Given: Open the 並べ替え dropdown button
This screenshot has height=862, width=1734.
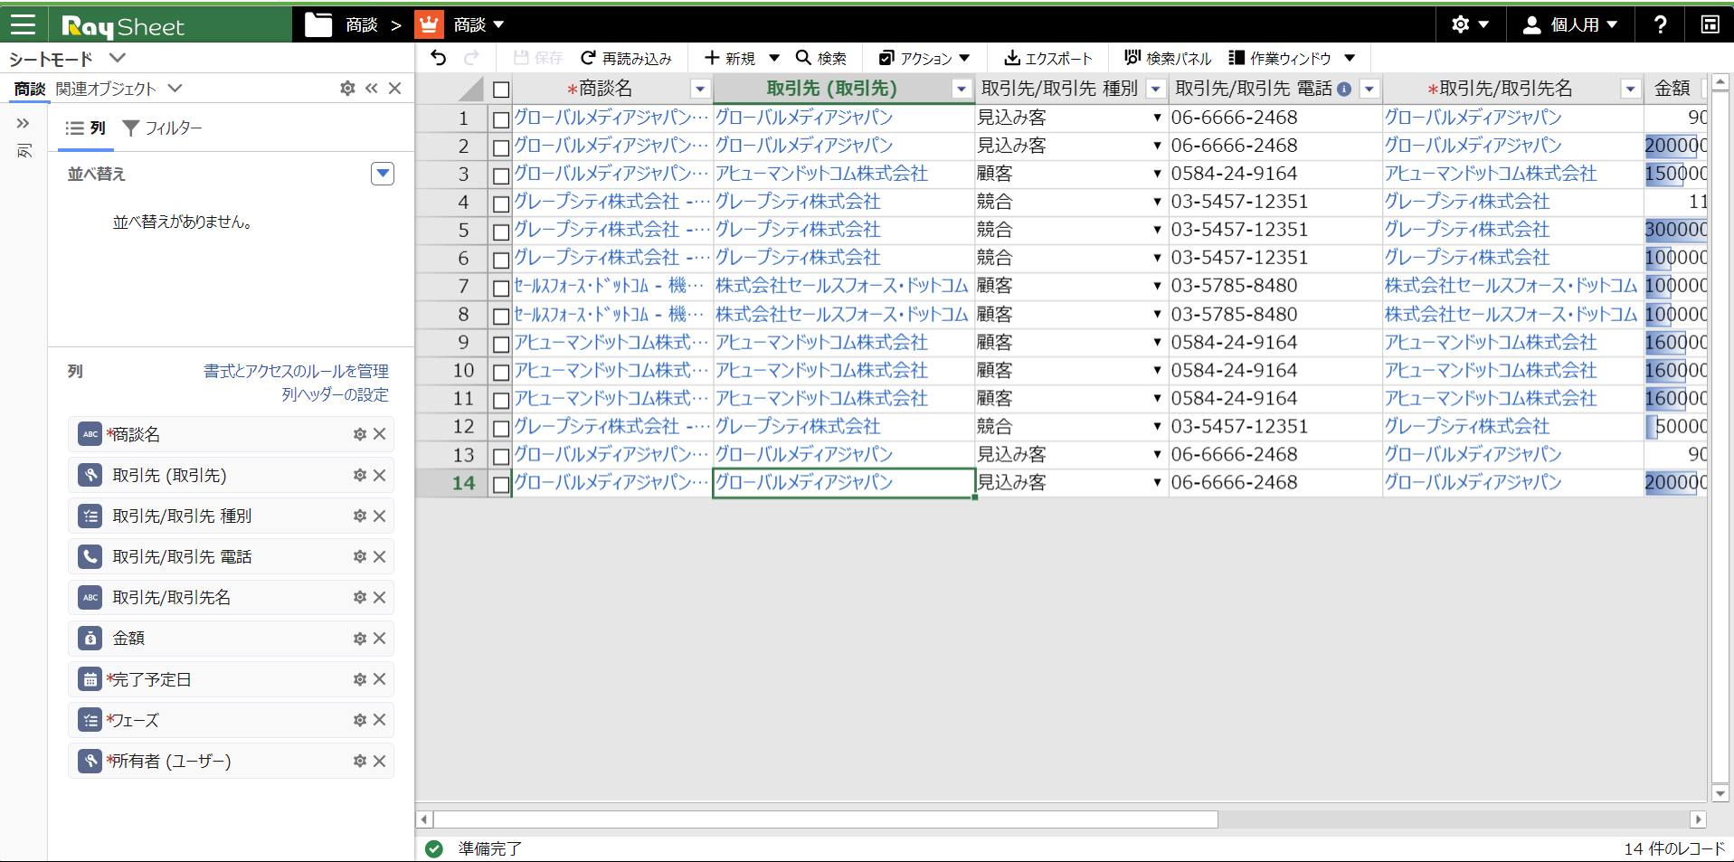Looking at the screenshot, I should (x=383, y=174).
